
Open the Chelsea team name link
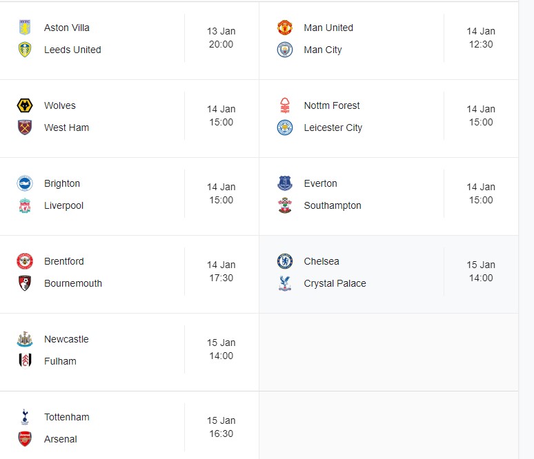point(322,261)
